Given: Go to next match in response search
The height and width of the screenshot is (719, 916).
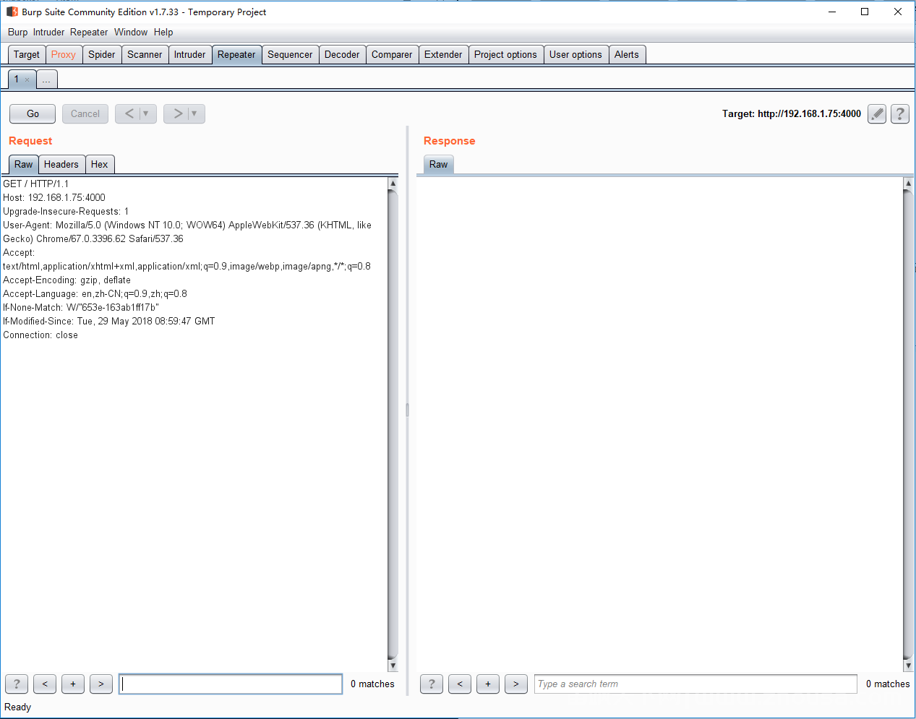Looking at the screenshot, I should coord(516,684).
